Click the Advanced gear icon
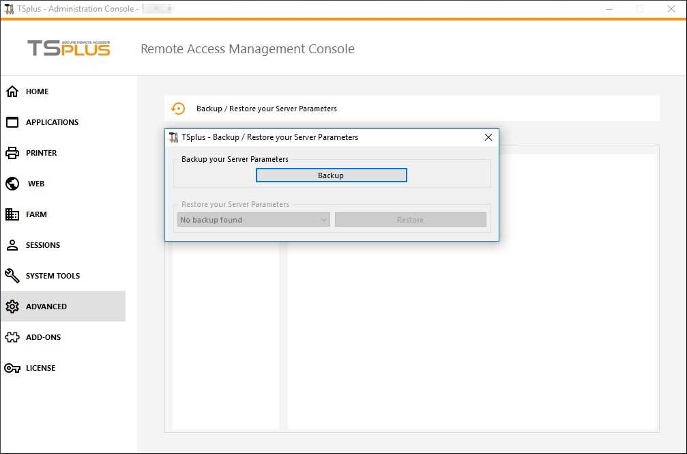The image size is (687, 454). point(12,306)
